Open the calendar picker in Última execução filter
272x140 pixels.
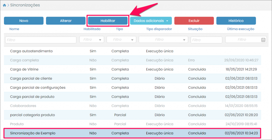(x=263, y=40)
